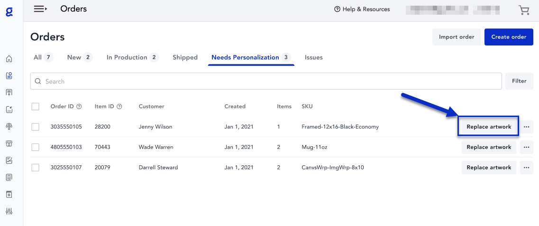Screen dimensions: 539x226
Task: Open the three-dot menu for the Mug-11oz order
Action: (x=526, y=147)
